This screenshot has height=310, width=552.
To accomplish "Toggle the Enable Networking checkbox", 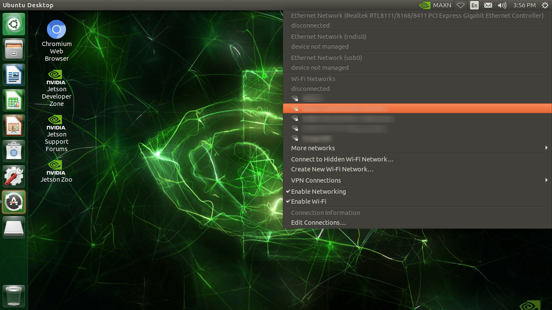I will pos(417,192).
